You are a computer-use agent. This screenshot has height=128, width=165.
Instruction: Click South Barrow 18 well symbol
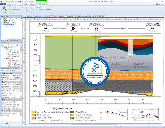(x=97, y=28)
